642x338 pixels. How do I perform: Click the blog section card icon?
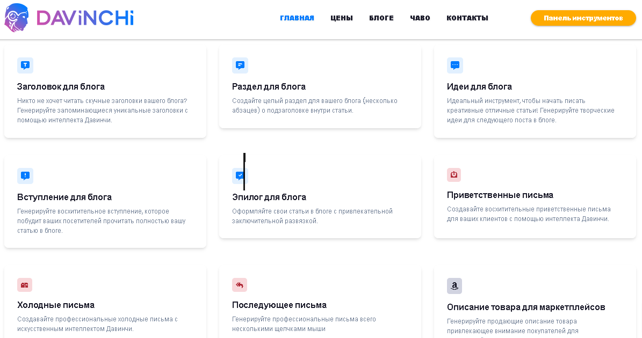240,65
